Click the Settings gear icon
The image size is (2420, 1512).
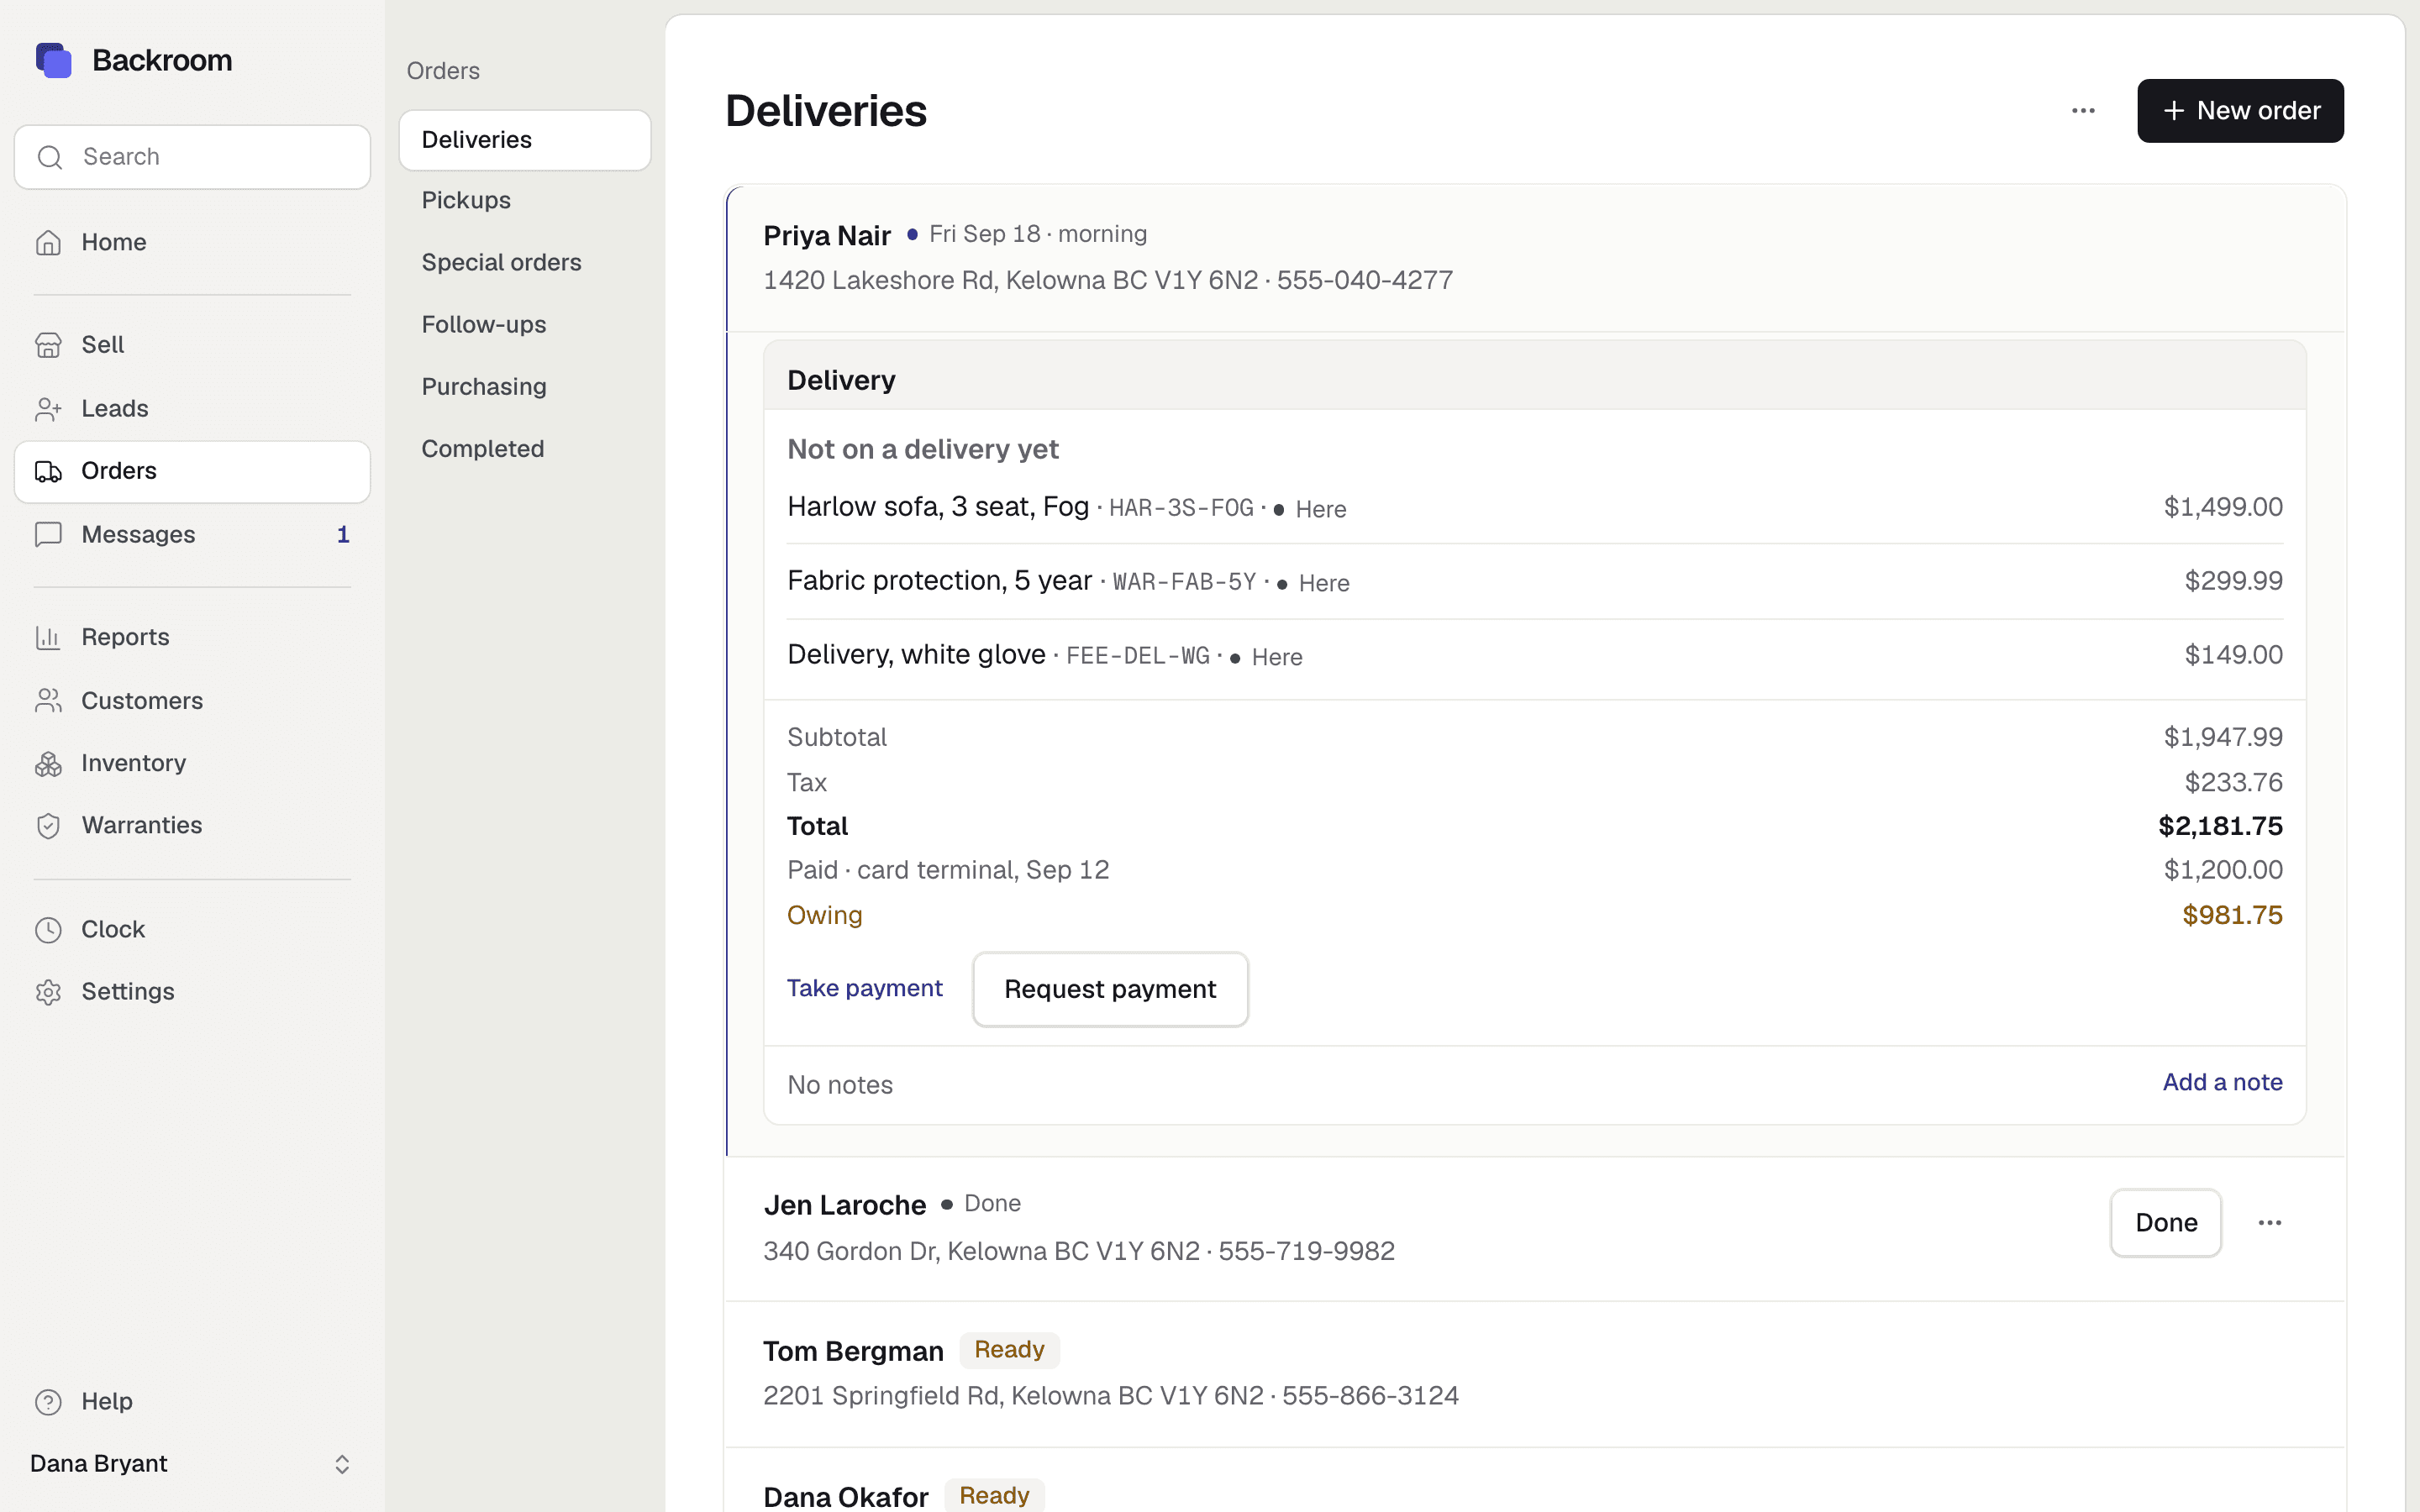pos(48,991)
